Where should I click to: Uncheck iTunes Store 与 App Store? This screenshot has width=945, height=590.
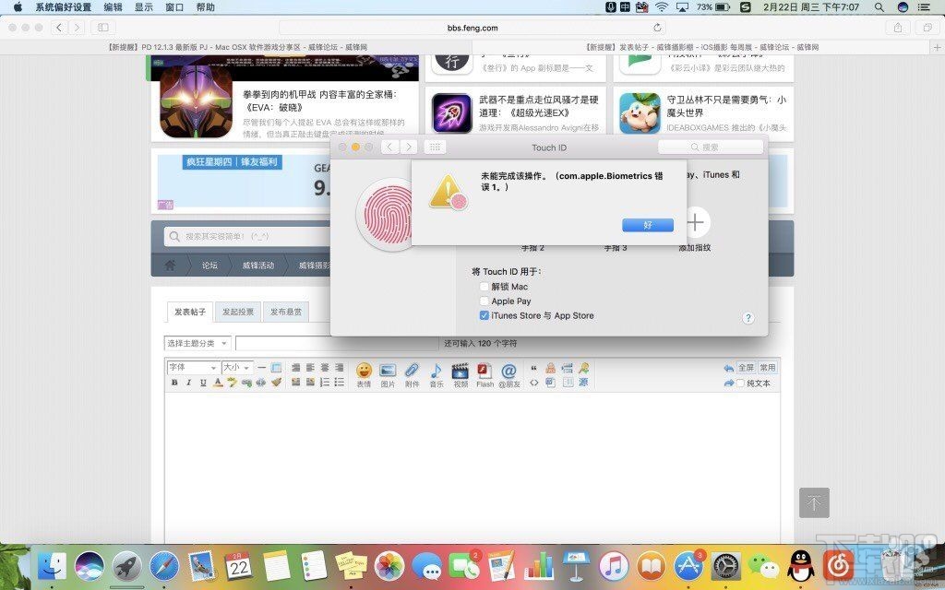(484, 315)
